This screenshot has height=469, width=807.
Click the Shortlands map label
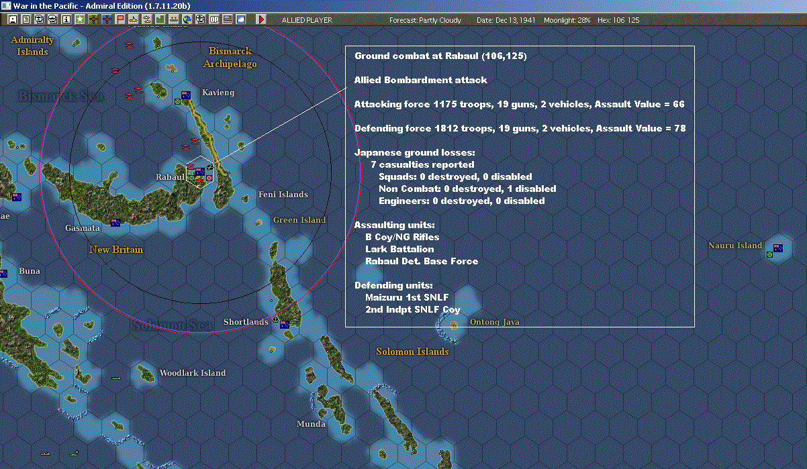pyautogui.click(x=246, y=322)
